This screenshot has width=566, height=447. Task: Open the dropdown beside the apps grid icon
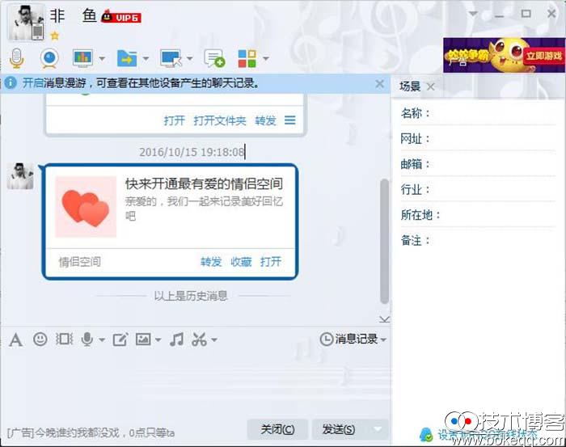tap(265, 59)
